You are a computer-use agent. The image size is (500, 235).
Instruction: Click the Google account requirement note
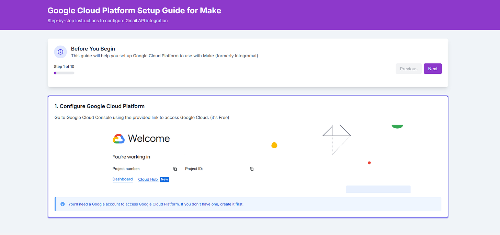[x=248, y=204]
